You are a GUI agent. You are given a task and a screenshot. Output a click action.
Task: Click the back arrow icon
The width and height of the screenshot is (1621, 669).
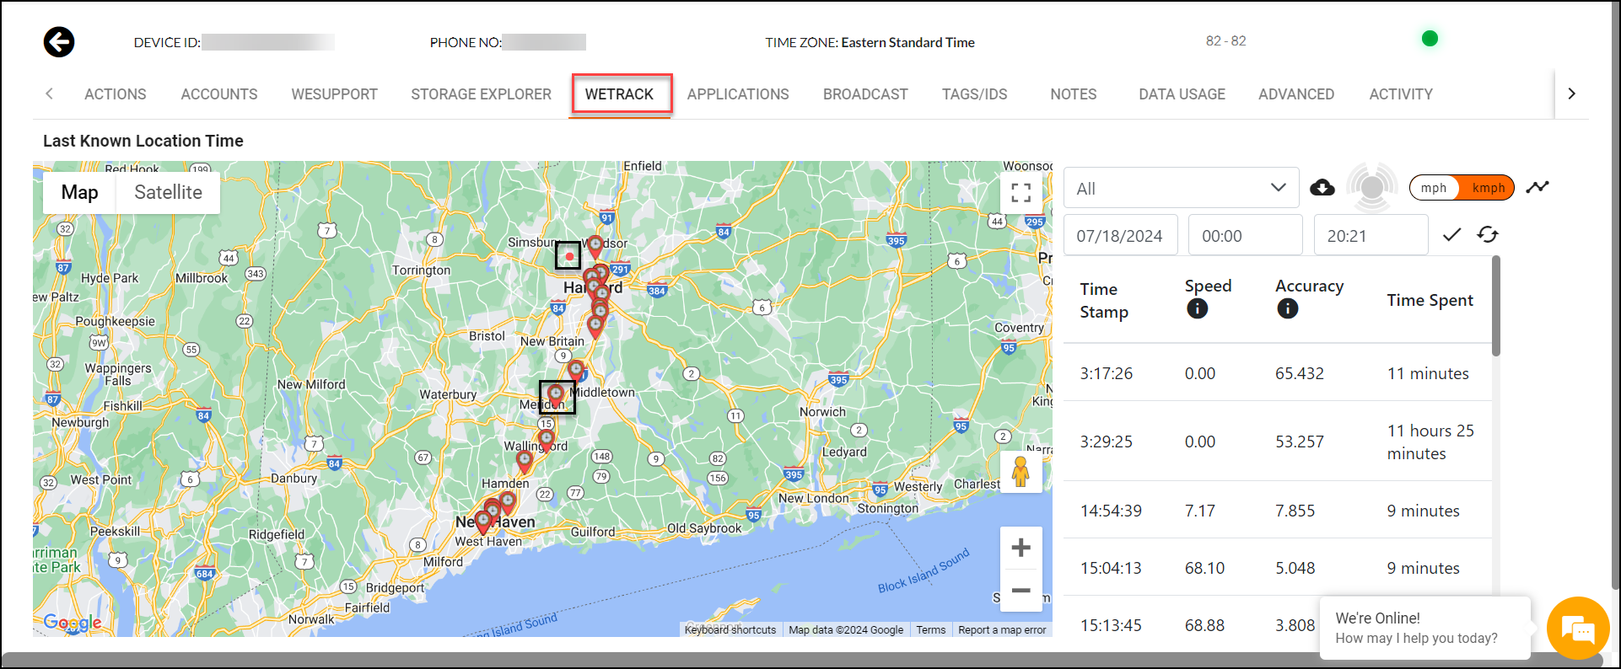click(x=59, y=42)
